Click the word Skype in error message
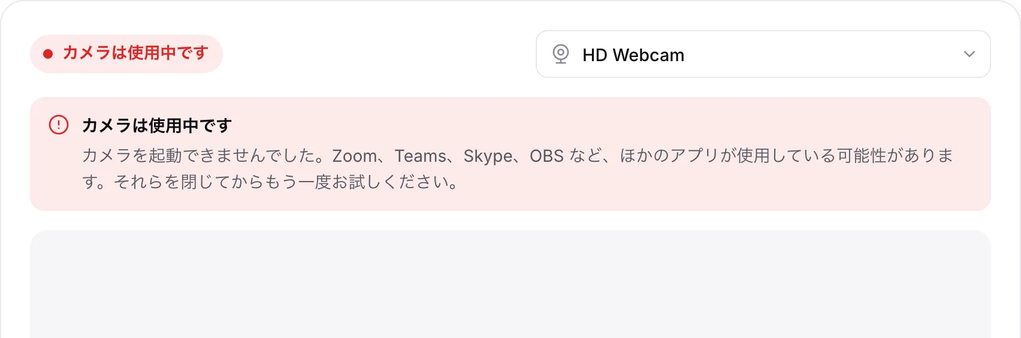Viewport: 1021px width, 338px height. 488,156
